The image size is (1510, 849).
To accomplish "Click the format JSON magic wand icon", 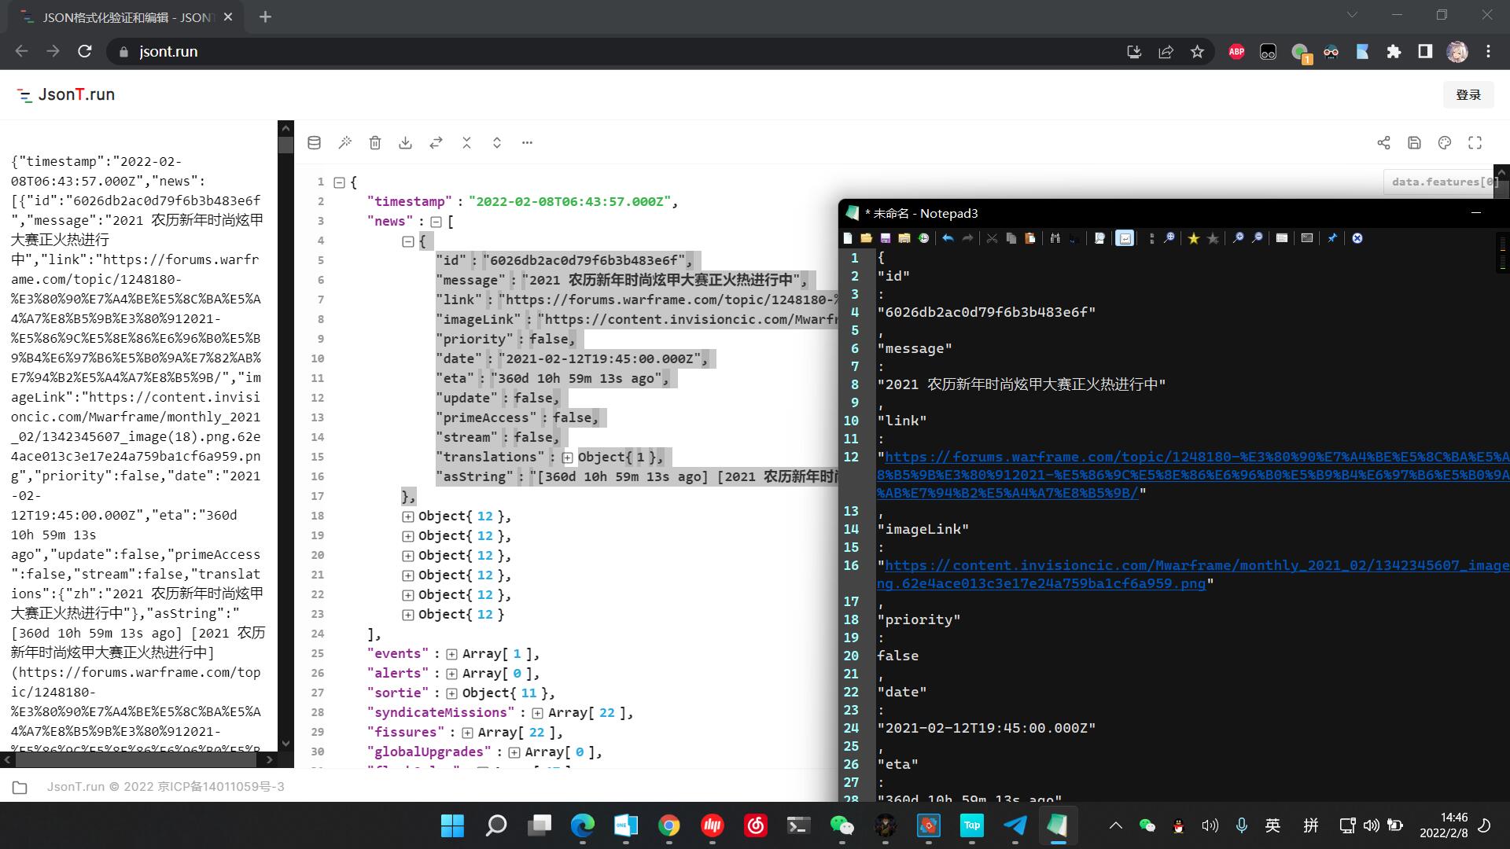I will point(344,142).
